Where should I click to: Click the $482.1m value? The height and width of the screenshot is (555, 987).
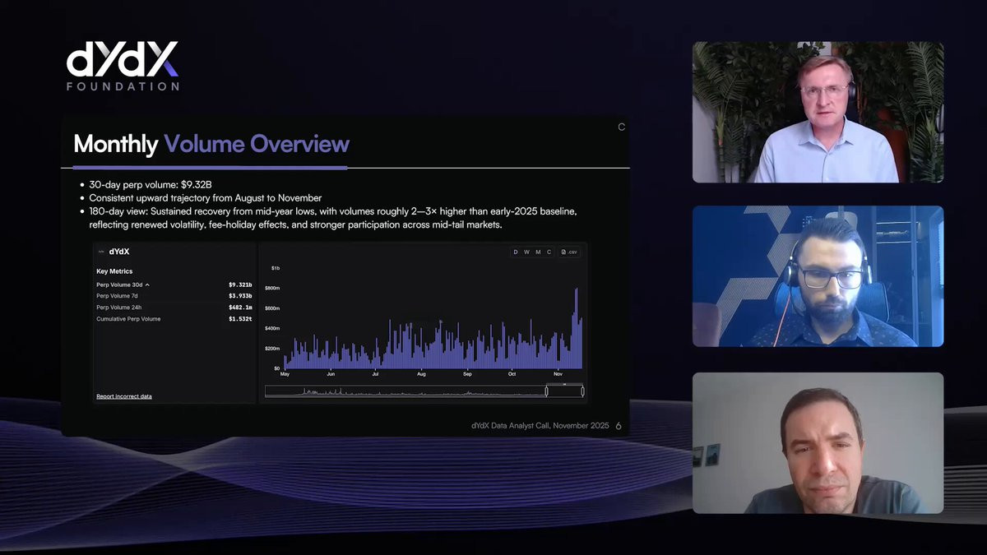point(240,307)
